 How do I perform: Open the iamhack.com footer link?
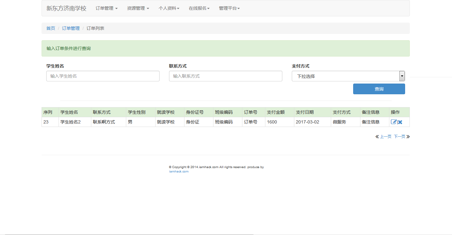click(179, 172)
